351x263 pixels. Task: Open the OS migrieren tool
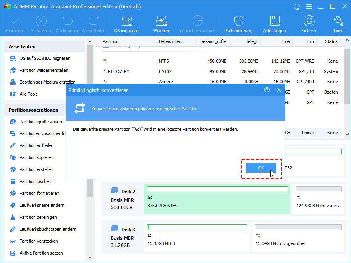pyautogui.click(x=127, y=24)
